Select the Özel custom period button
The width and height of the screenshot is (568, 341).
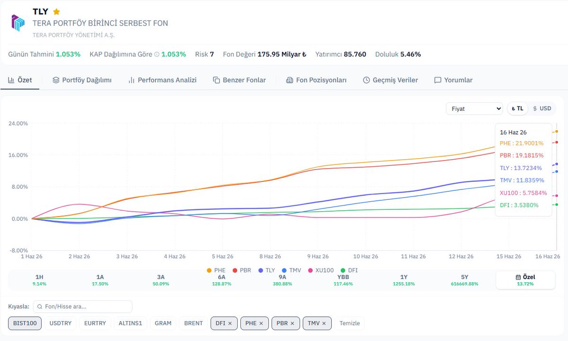[x=525, y=280]
